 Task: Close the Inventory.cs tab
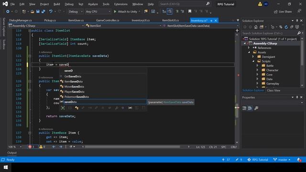(216, 21)
